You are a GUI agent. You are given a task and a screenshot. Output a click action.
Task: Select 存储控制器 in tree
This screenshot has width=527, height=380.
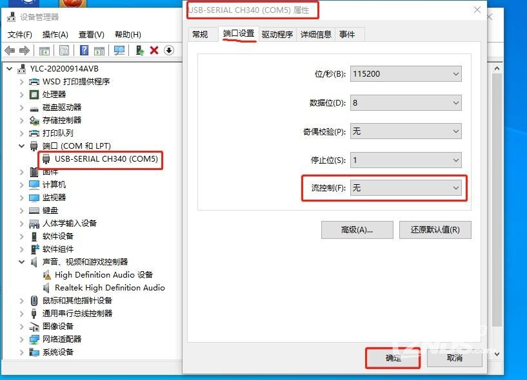click(x=62, y=120)
